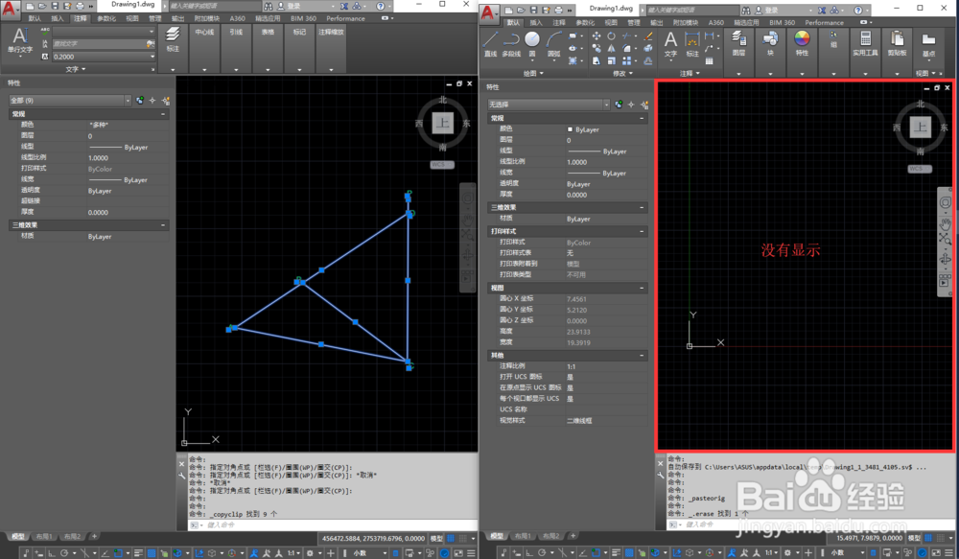Select the 多段线 (Polyline) tool in right window
This screenshot has height=559, width=959.
[x=511, y=43]
